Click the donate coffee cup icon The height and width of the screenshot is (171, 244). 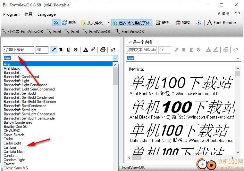click(x=178, y=23)
